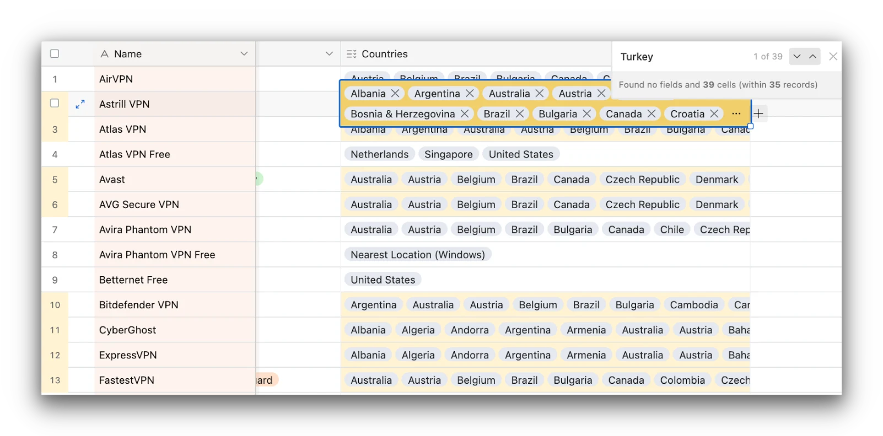Check the Astrill VPN row checkbox

pyautogui.click(x=55, y=103)
